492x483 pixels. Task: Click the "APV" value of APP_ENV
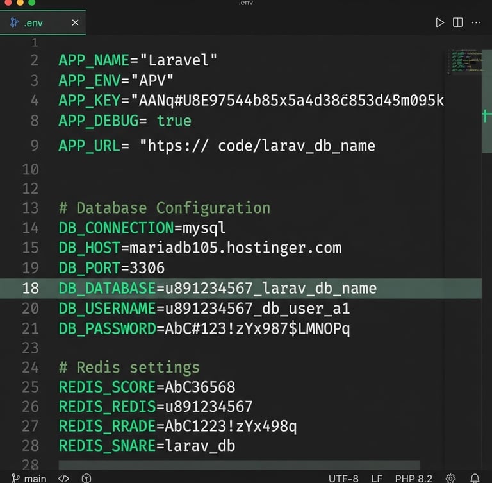click(152, 80)
